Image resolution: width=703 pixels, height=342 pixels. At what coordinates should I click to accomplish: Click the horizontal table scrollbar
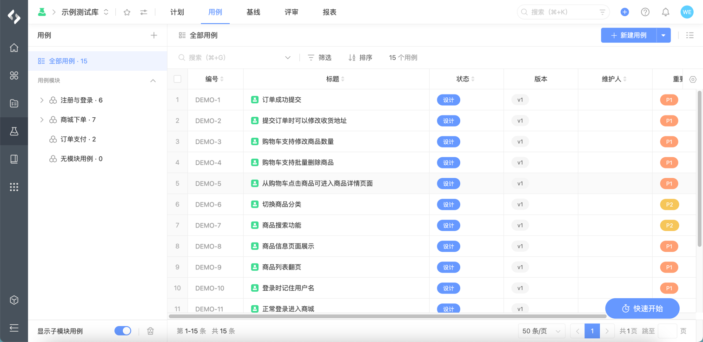click(388, 316)
